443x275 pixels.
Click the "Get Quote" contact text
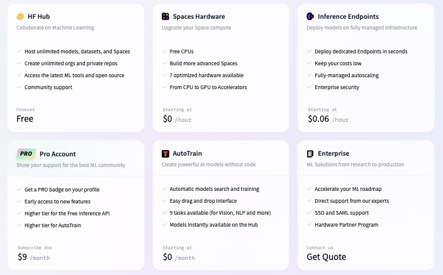pyautogui.click(x=326, y=257)
